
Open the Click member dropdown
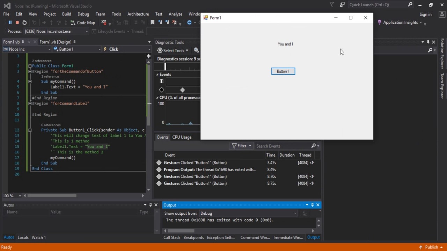[x=127, y=49]
